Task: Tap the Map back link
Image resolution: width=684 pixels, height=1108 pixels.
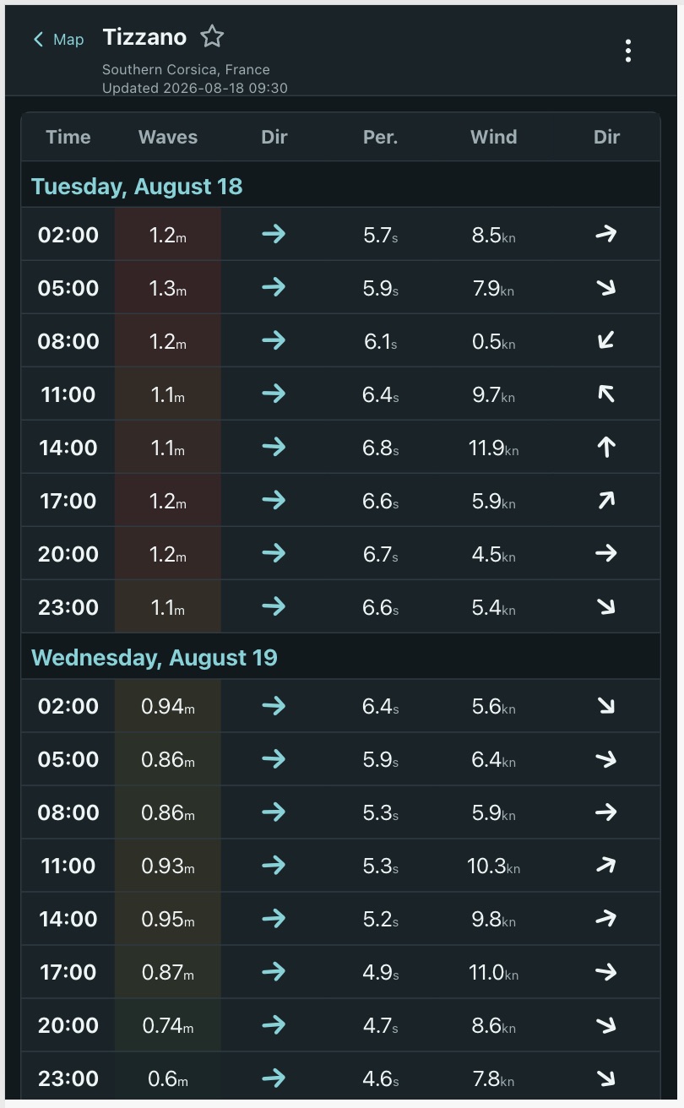Action: [58, 40]
